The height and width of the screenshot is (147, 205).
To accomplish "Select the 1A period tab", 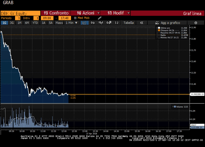I will tap(43, 23).
